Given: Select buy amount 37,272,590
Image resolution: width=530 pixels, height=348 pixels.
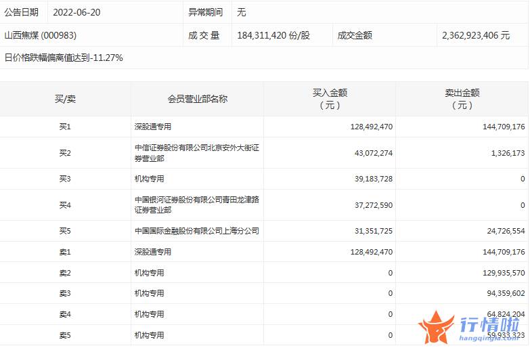Looking at the screenshot, I should [374, 205].
